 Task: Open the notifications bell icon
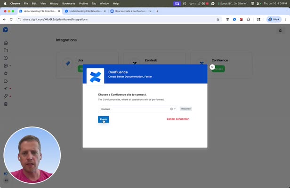coord(280,31)
